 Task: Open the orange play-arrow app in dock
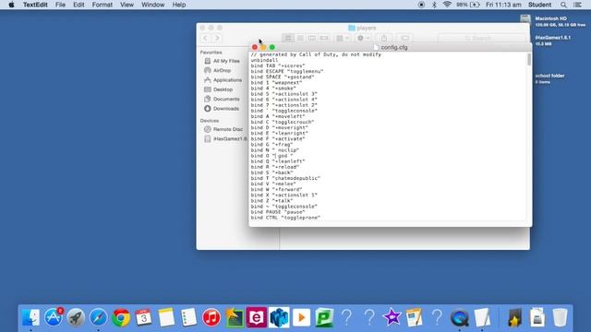tap(302, 317)
